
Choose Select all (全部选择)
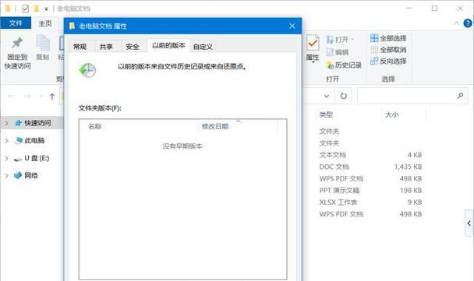point(388,38)
